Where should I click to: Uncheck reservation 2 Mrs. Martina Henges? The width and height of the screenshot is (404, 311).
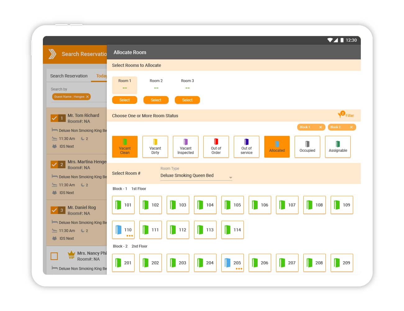coord(54,165)
